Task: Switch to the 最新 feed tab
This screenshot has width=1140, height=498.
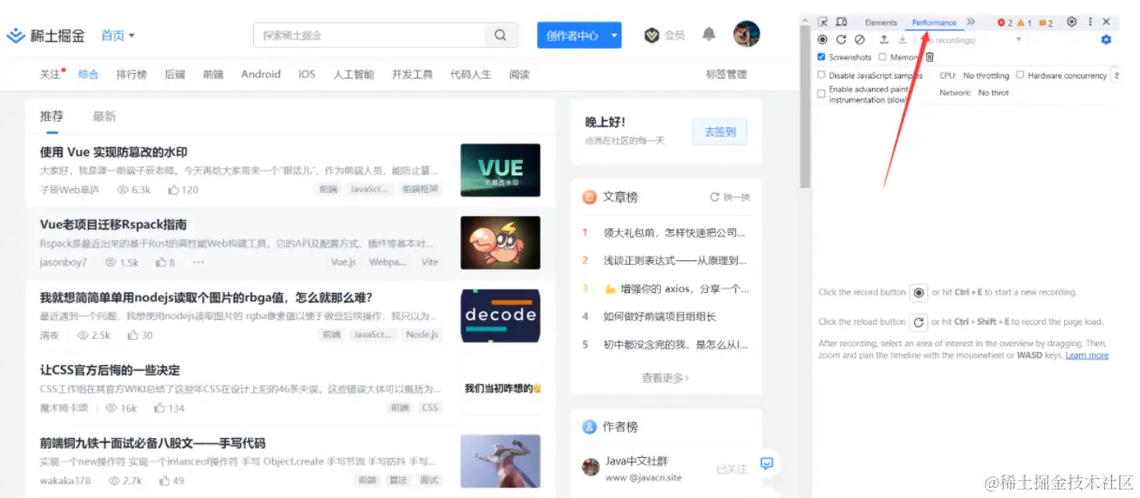Action: tap(104, 116)
